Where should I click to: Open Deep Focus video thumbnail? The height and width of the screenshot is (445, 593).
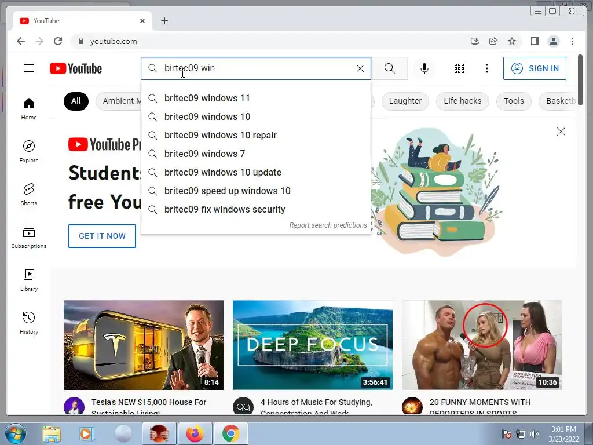tap(312, 345)
